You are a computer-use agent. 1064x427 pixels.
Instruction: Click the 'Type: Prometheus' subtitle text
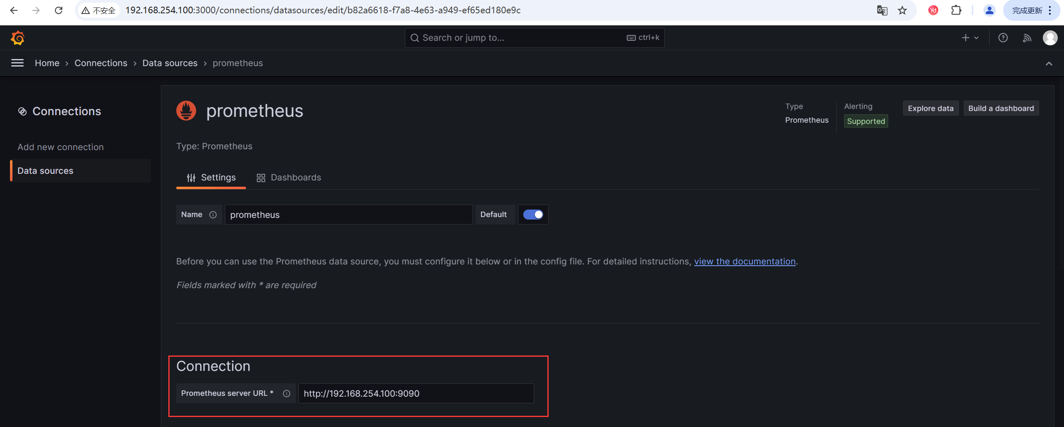(214, 146)
